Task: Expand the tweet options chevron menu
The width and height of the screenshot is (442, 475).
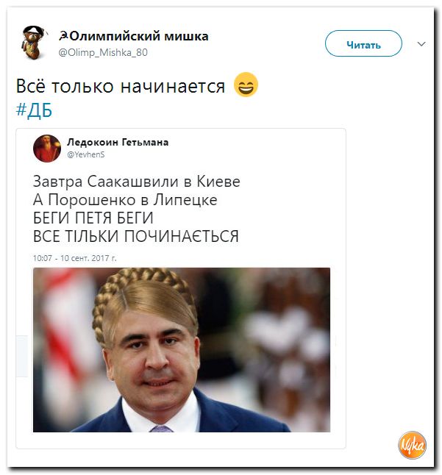Action: [421, 44]
